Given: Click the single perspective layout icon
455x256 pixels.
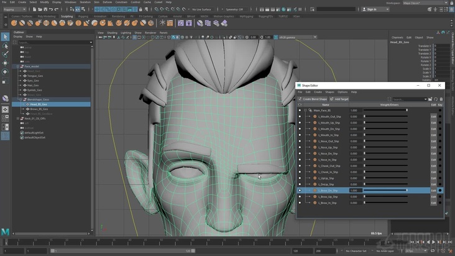Looking at the screenshot, I should 5,109.
